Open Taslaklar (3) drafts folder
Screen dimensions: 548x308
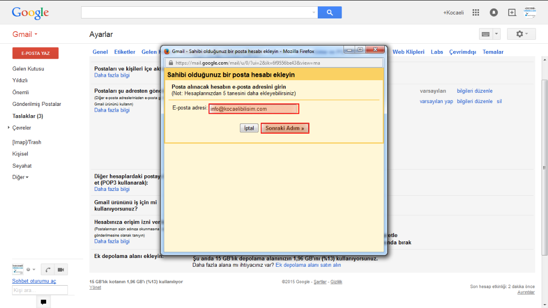(x=28, y=116)
